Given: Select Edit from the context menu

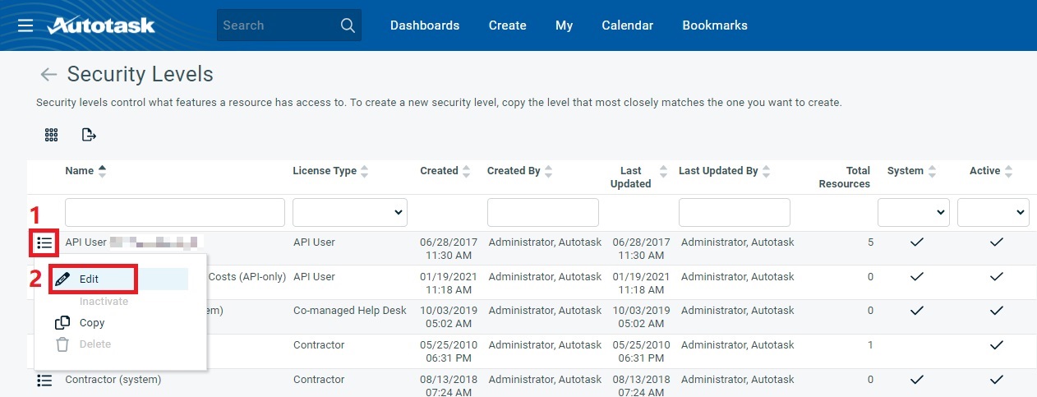Looking at the screenshot, I should [89, 279].
